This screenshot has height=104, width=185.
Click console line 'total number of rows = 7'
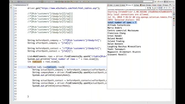122,23
